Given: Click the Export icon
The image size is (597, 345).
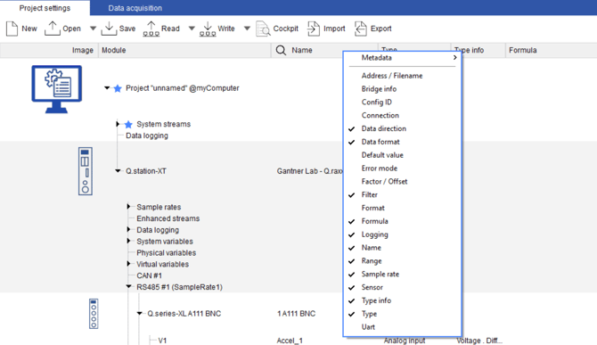Looking at the screenshot, I should coord(361,29).
